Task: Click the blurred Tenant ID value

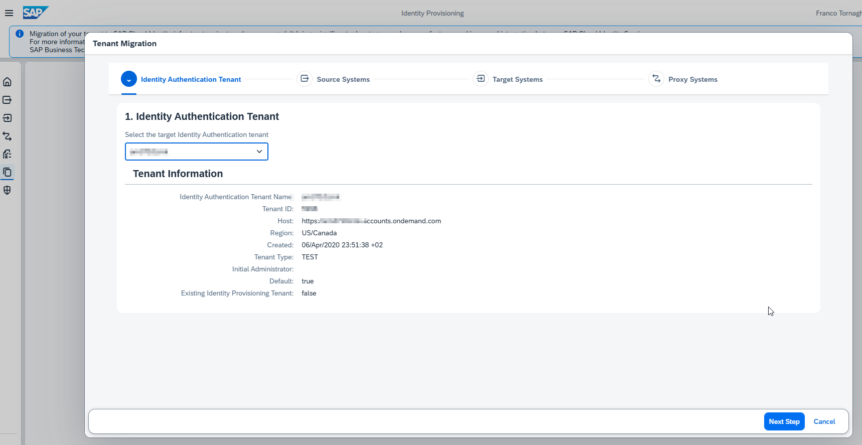Action: tap(310, 209)
